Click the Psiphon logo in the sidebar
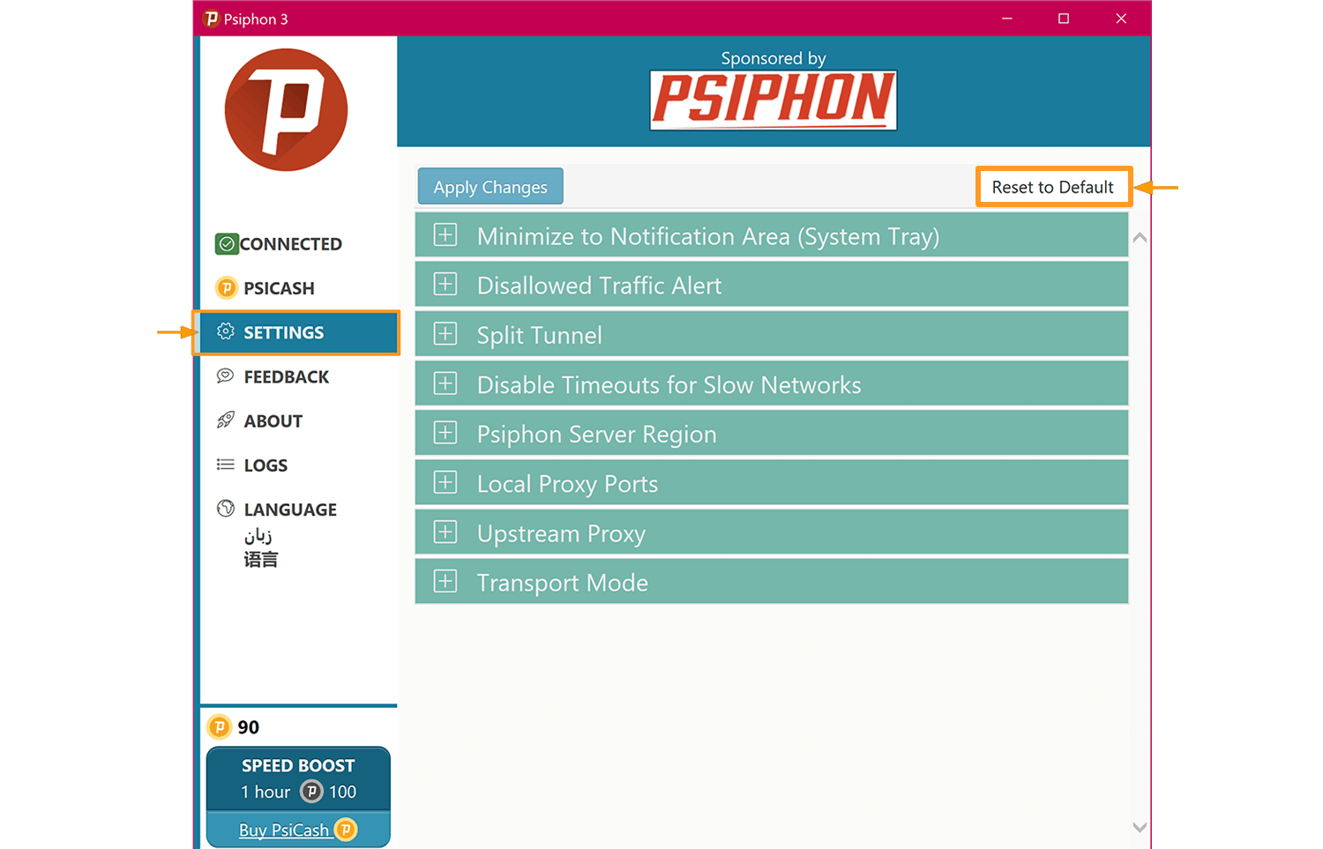This screenshot has height=849, width=1323. click(x=285, y=109)
